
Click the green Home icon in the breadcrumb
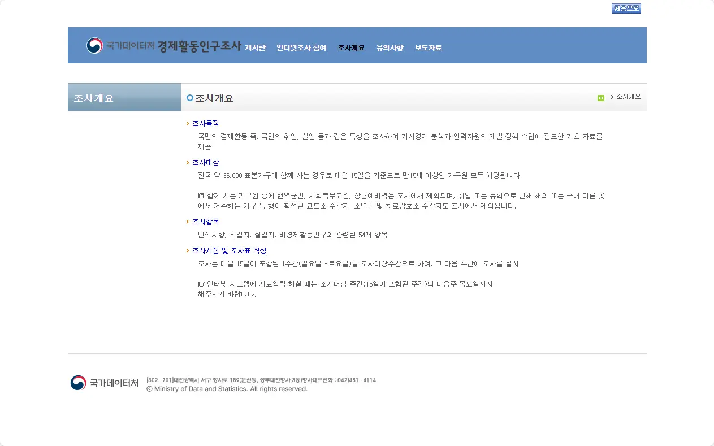pyautogui.click(x=601, y=97)
